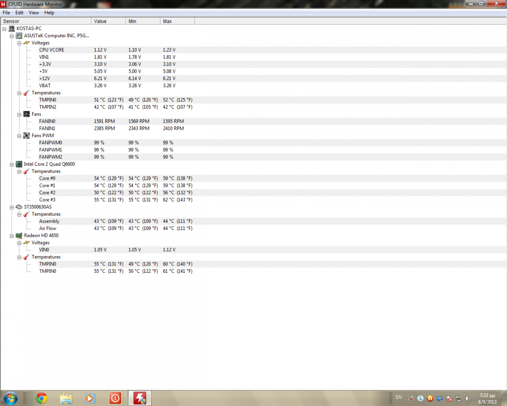
Task: Click thermometer icon under Radeon HD 4850
Action: tap(26, 257)
